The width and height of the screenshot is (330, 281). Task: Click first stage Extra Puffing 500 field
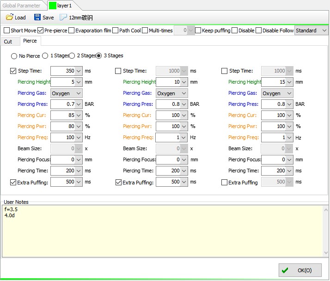tap(63, 182)
